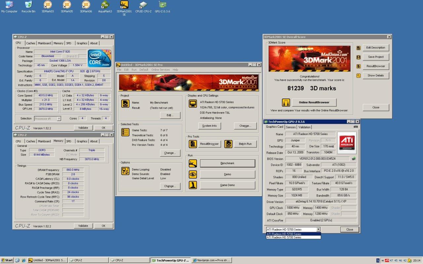Open the Mainboard tab in CPU-Z's CPU view window

point(44,43)
